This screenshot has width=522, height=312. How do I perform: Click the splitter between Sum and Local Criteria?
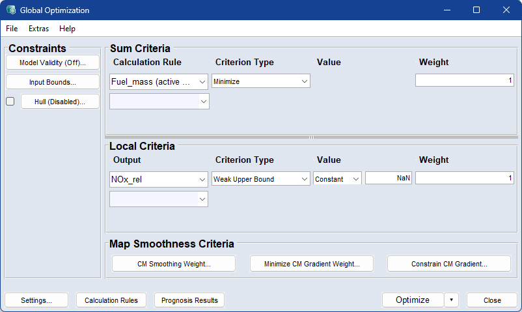[x=311, y=137]
